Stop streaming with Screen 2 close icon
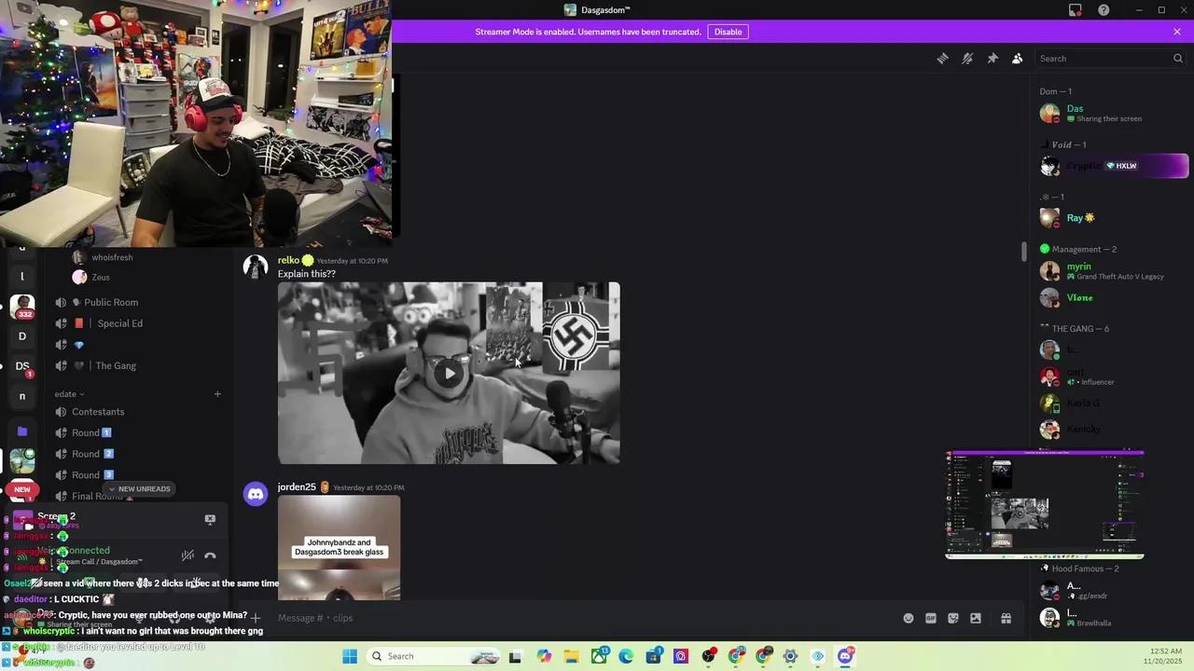Image resolution: width=1194 pixels, height=671 pixels. point(210,519)
